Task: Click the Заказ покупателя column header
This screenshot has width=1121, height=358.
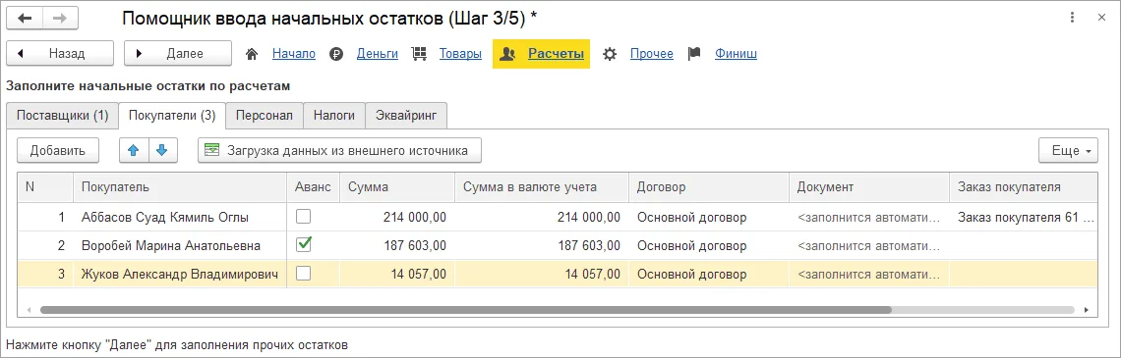Action: (1024, 186)
